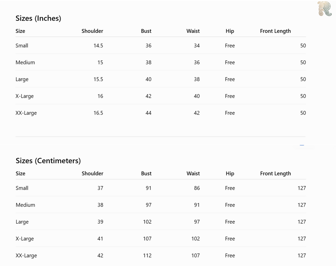Click the Waist header in the centimeters table
The image size is (336, 266).
coord(193,174)
